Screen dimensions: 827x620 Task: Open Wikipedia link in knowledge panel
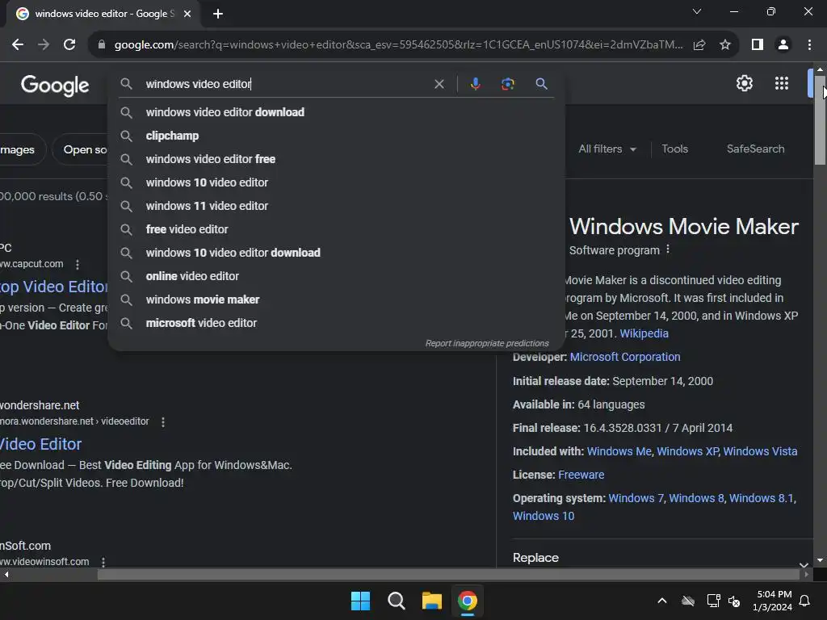pos(644,333)
